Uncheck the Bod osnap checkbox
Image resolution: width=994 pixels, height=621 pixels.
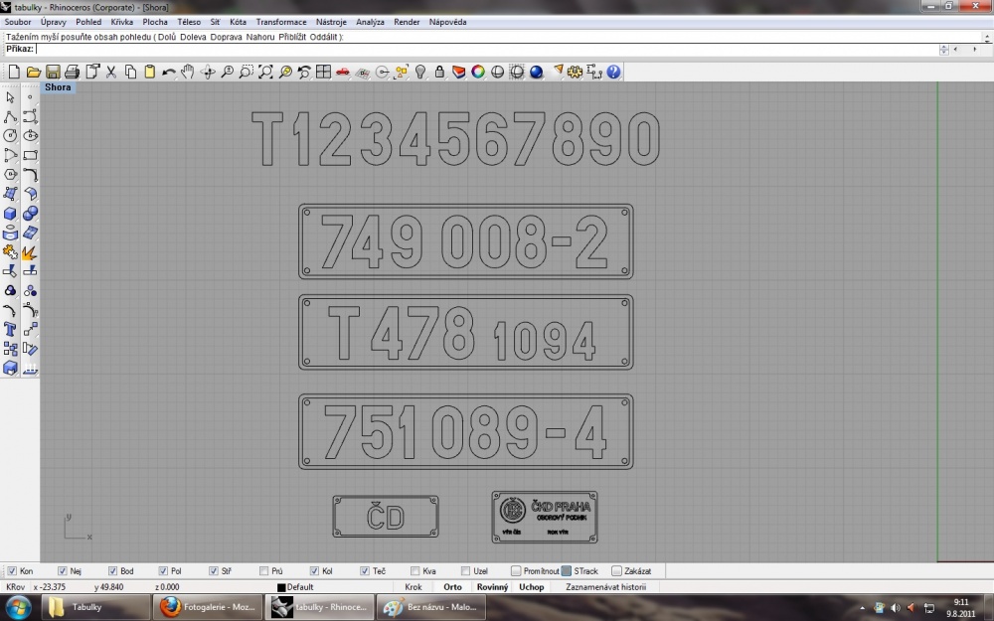pyautogui.click(x=112, y=571)
